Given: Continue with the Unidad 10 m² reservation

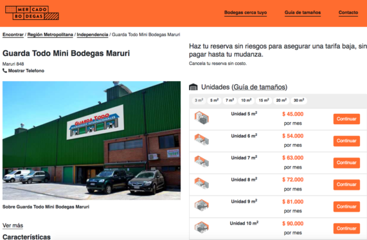Looking at the screenshot, I should [x=346, y=228].
